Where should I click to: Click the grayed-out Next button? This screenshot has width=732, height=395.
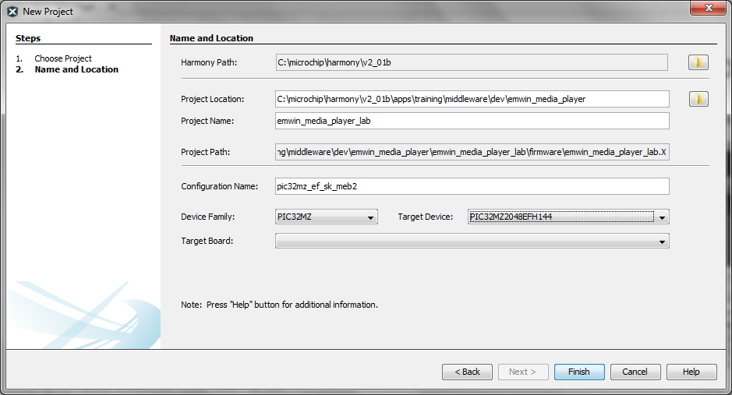click(x=522, y=372)
